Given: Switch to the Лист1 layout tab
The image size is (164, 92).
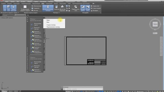Looking at the screenshot, I should point(10,91).
